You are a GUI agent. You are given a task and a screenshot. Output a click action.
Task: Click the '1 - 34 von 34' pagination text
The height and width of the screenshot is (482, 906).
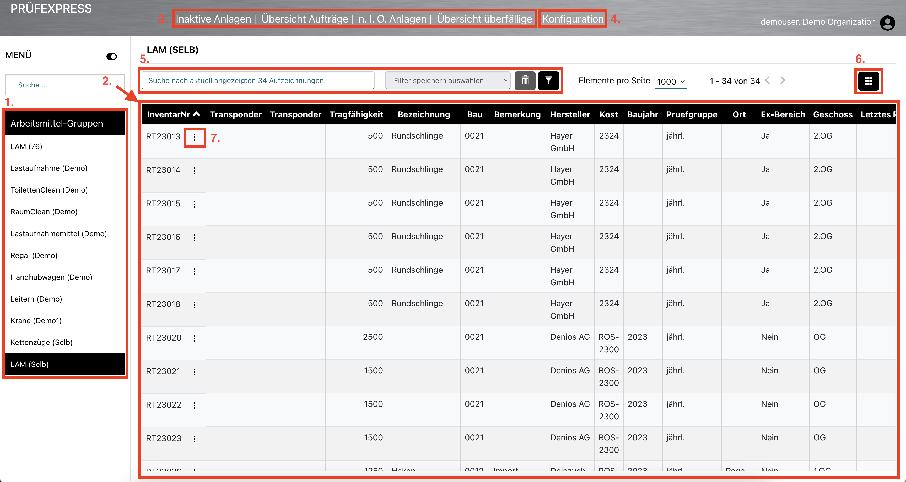pyautogui.click(x=735, y=81)
